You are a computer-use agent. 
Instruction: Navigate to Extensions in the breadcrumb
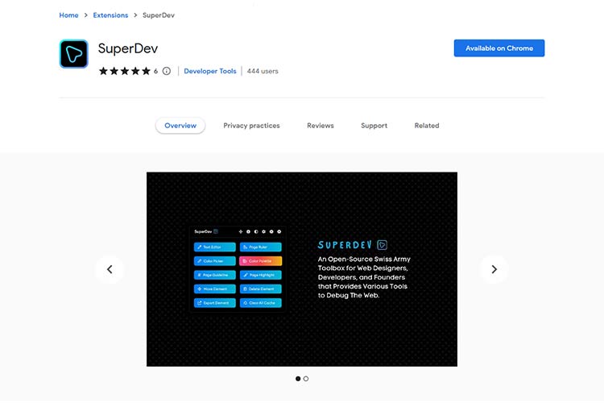110,15
